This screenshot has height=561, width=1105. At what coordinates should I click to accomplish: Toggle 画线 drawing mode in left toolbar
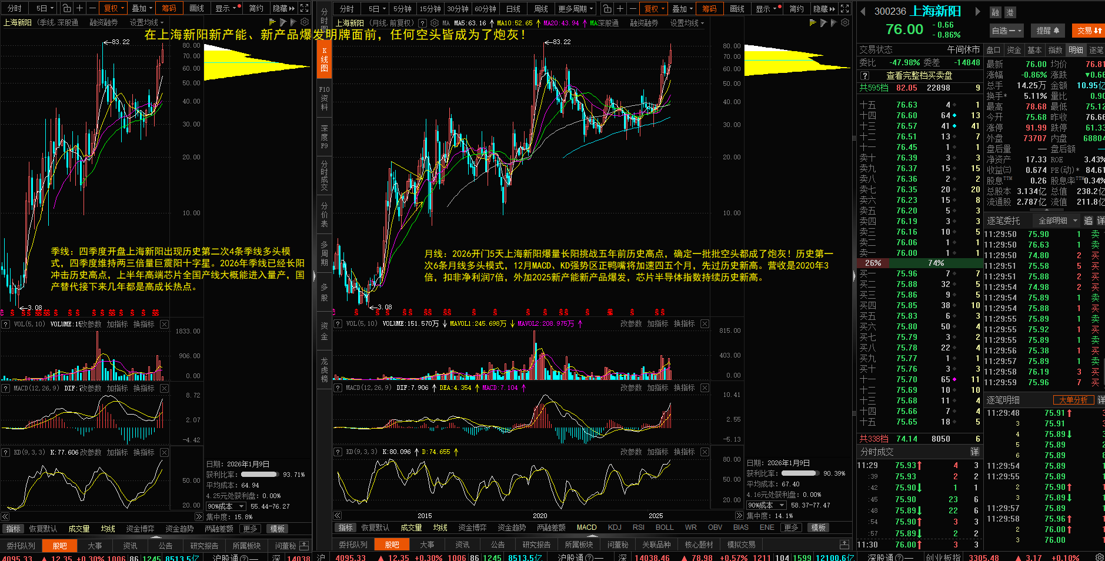[x=197, y=8]
